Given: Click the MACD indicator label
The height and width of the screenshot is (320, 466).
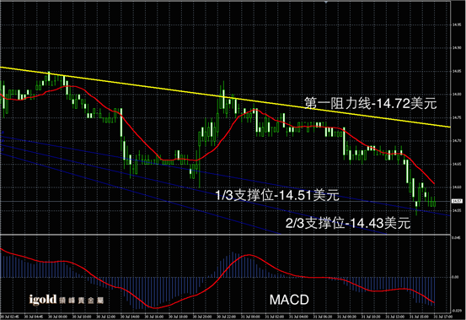Looking at the screenshot, I should click(x=289, y=300).
